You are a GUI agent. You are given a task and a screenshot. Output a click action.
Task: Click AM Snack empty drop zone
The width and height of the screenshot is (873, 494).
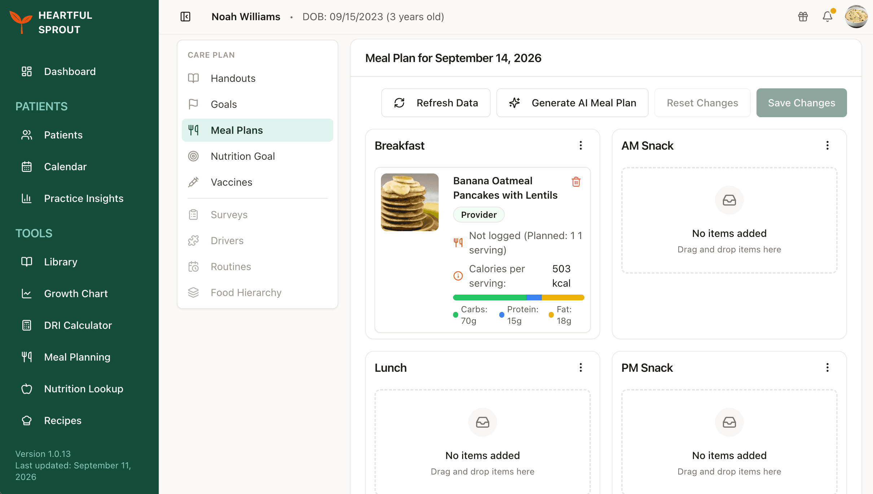pyautogui.click(x=729, y=220)
